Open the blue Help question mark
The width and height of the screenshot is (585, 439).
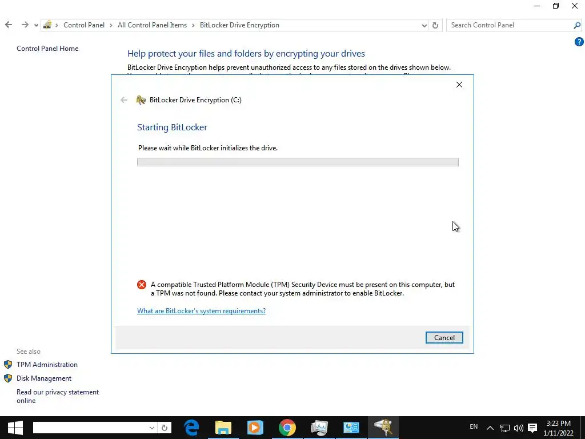(x=579, y=42)
